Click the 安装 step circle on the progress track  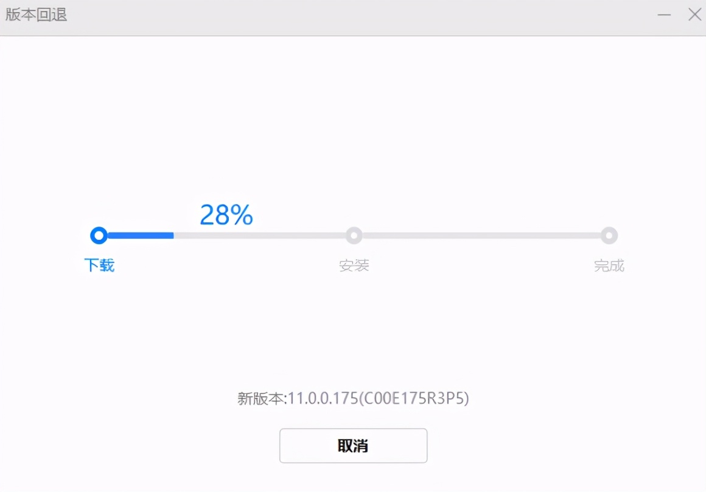pos(354,236)
